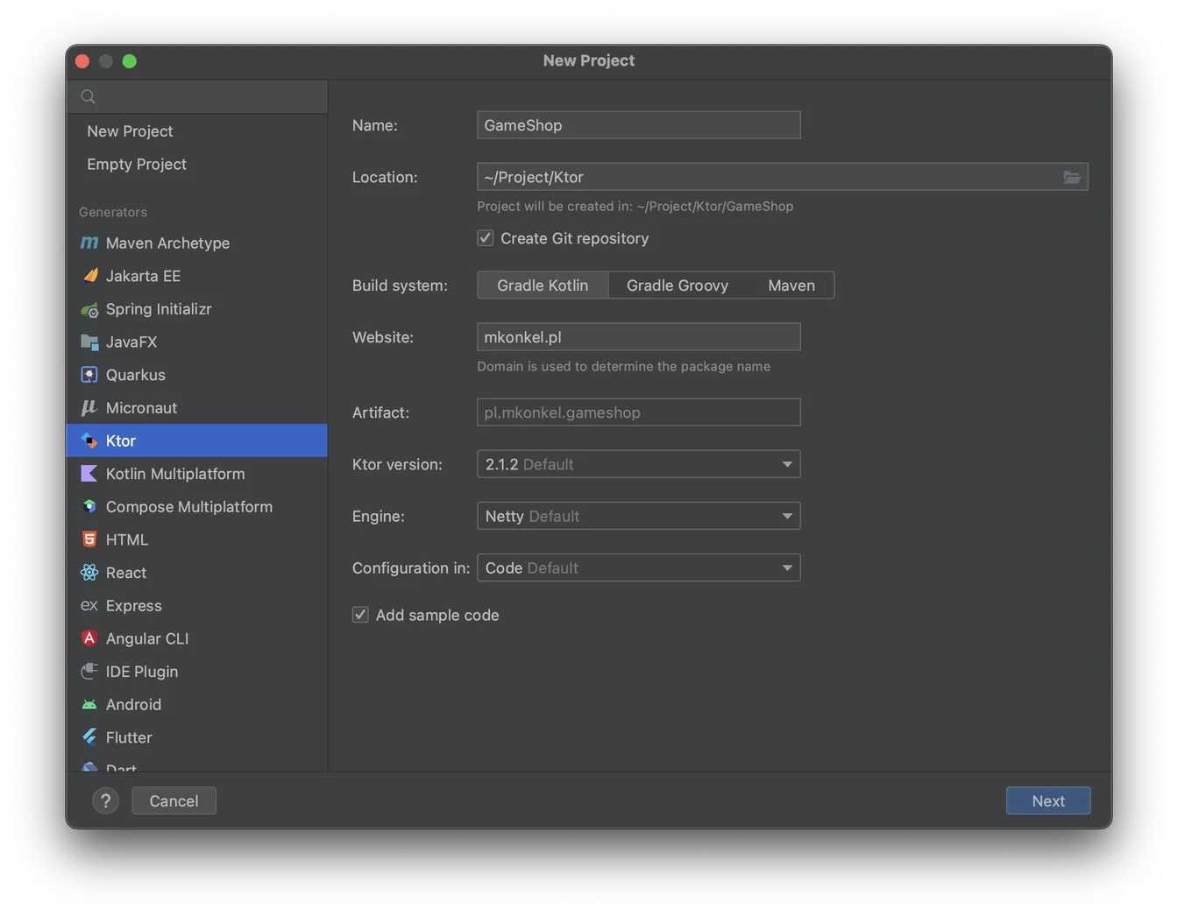Choose the Angular CLI icon

(x=89, y=638)
